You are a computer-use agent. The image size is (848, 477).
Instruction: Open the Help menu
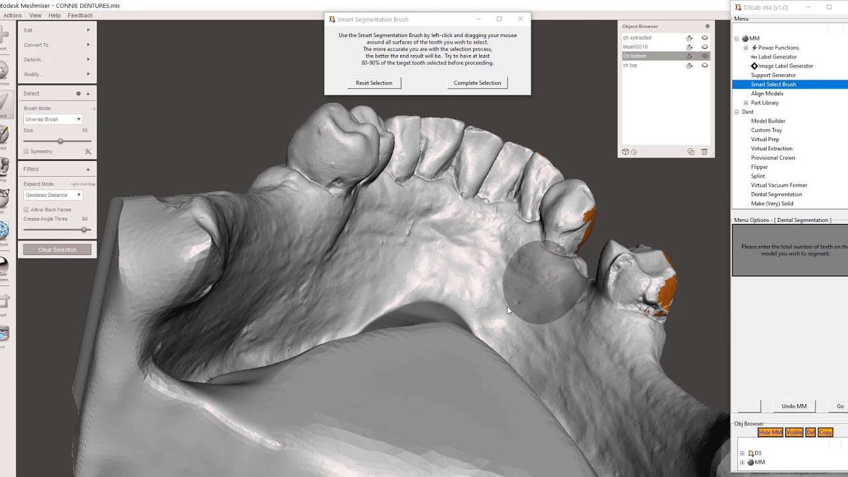tap(54, 15)
